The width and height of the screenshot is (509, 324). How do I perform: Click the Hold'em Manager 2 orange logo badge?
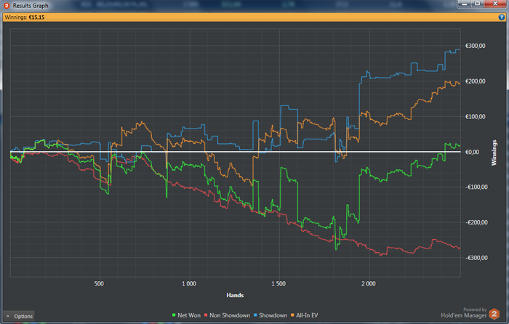494,314
